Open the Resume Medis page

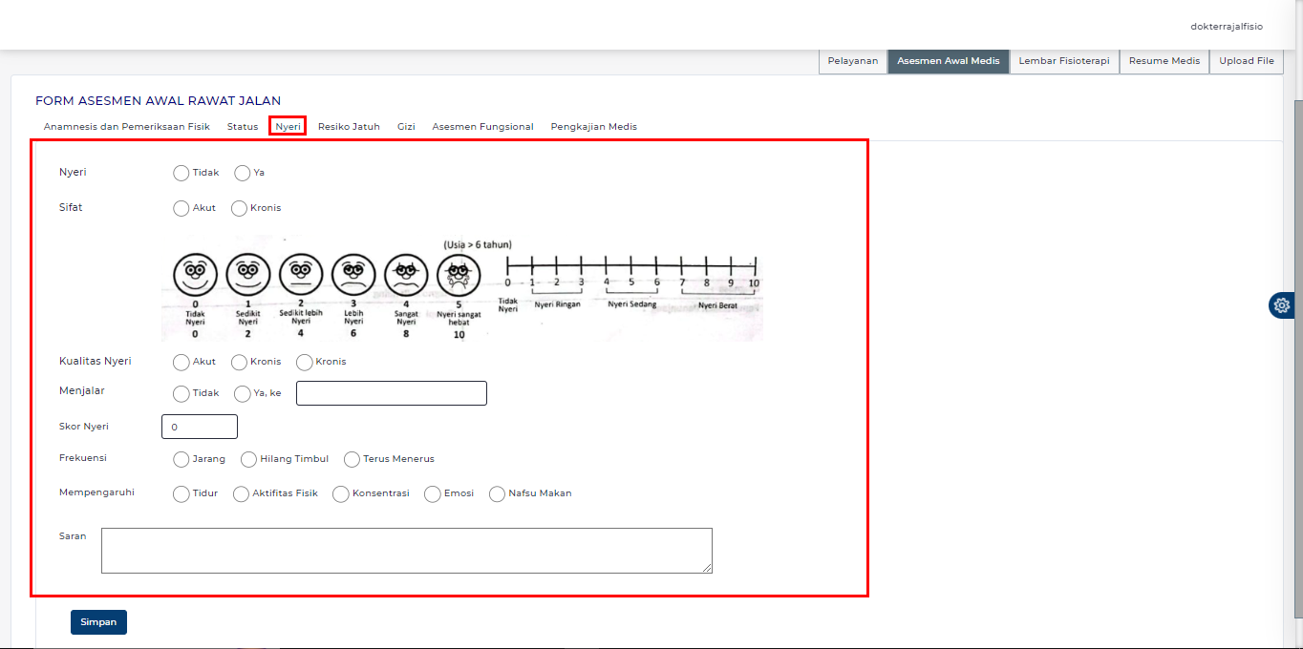pyautogui.click(x=1164, y=60)
